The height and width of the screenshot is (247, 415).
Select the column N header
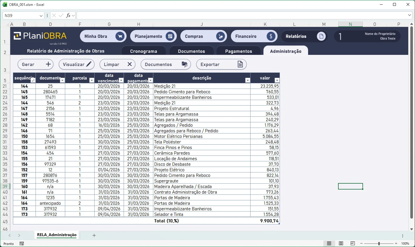coord(350,24)
